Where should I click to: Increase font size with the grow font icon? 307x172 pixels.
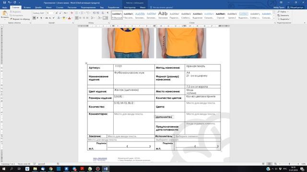57,13
